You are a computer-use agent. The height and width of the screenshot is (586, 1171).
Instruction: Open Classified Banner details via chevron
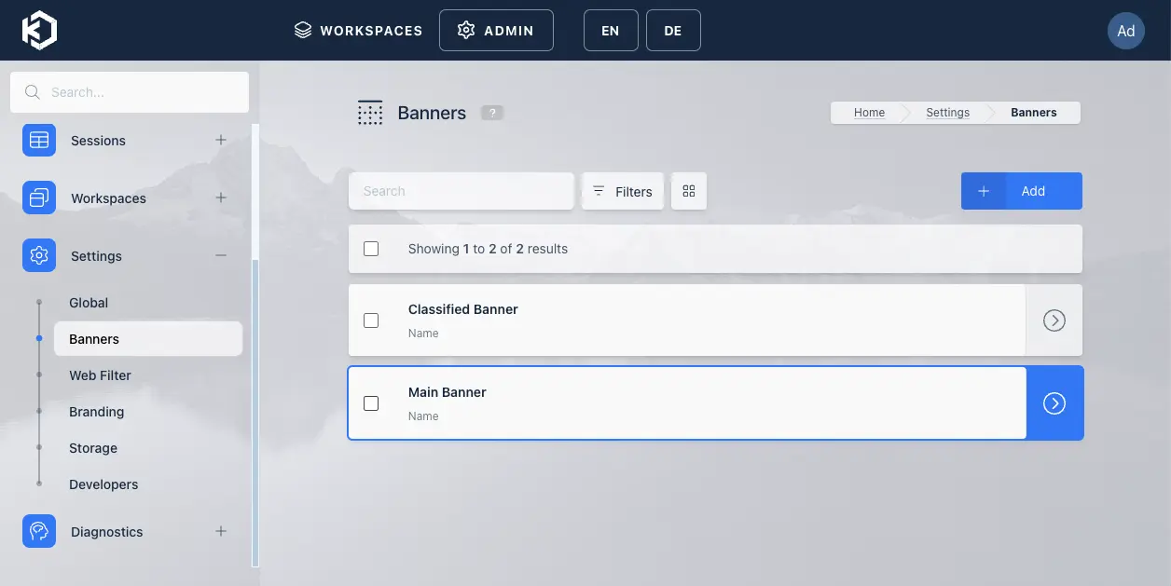(x=1054, y=320)
